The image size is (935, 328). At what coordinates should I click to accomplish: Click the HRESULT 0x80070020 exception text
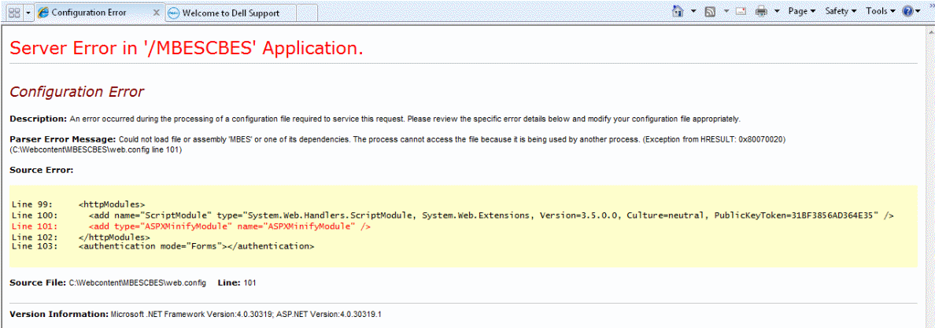715,139
